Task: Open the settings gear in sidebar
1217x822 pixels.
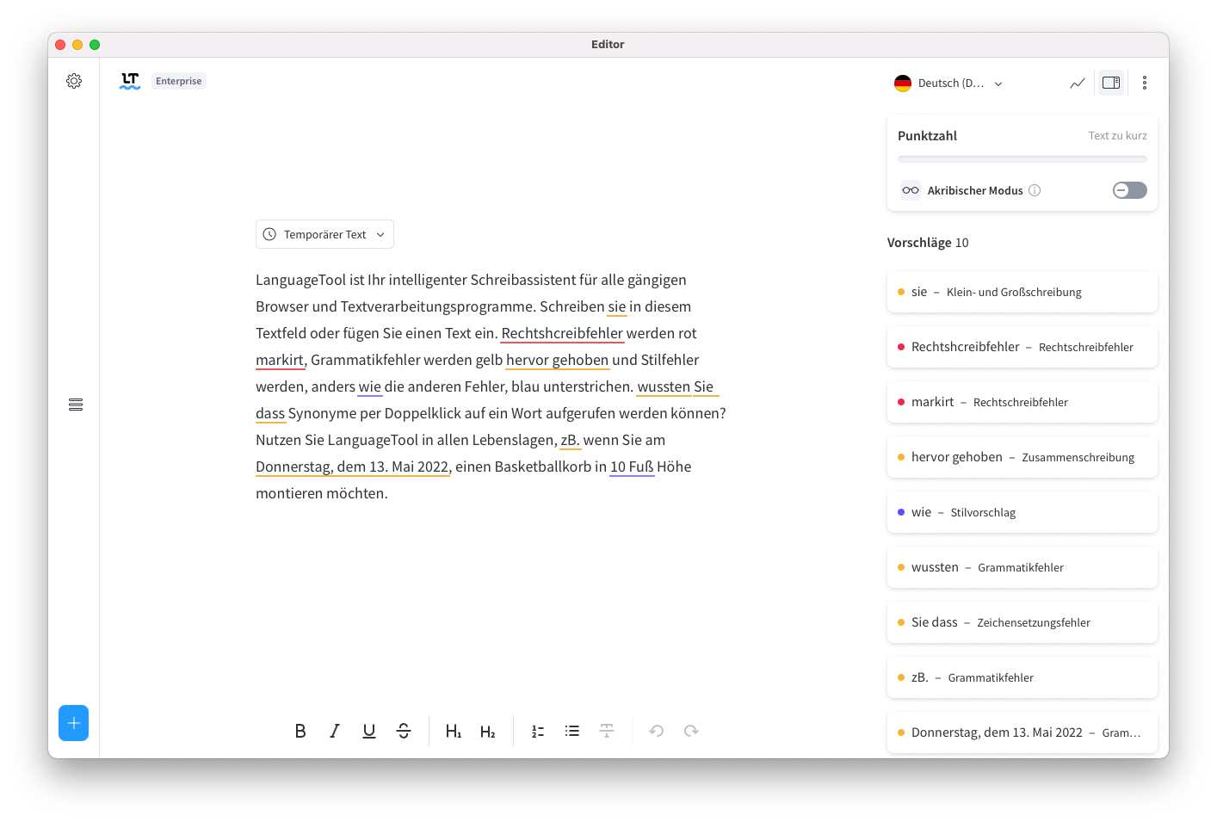Action: pyautogui.click(x=74, y=81)
